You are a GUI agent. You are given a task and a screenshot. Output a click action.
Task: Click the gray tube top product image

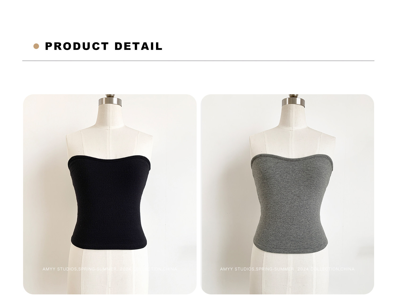point(287,194)
